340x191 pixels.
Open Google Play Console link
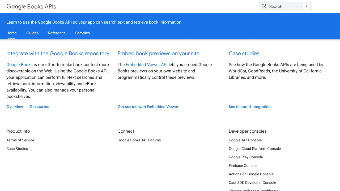point(246,157)
